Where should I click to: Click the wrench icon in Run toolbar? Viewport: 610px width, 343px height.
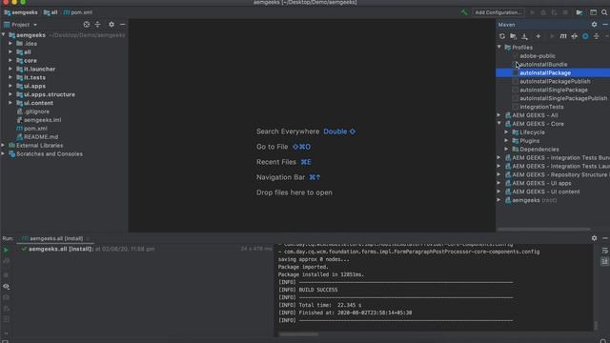(6, 261)
